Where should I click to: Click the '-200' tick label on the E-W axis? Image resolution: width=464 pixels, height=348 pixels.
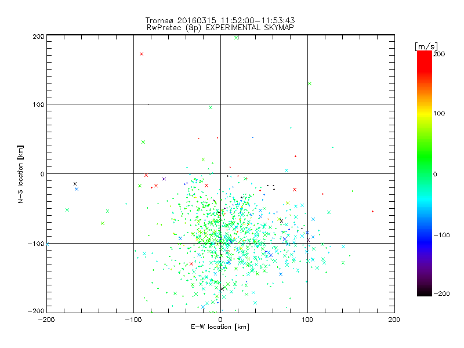[46, 320]
